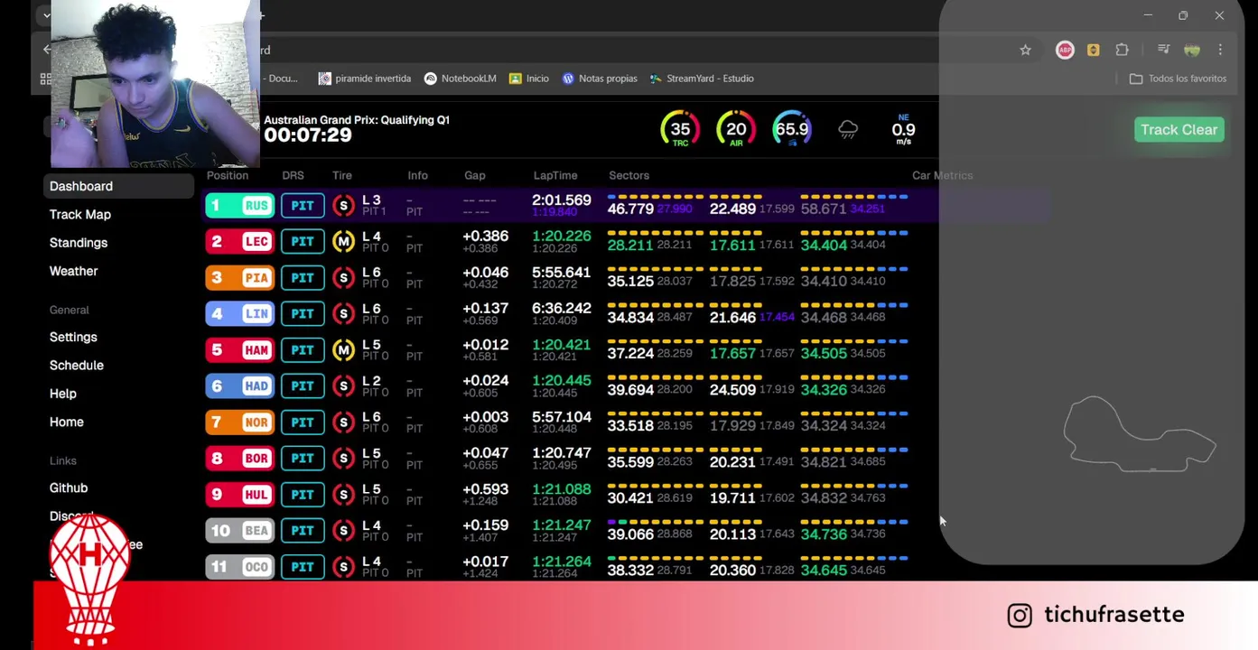Open the StreamYard - Estudio bookmark
Image resolution: width=1258 pixels, height=650 pixels.
tap(702, 79)
